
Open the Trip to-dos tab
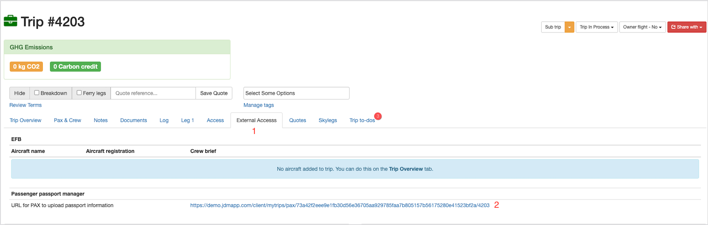pyautogui.click(x=362, y=120)
